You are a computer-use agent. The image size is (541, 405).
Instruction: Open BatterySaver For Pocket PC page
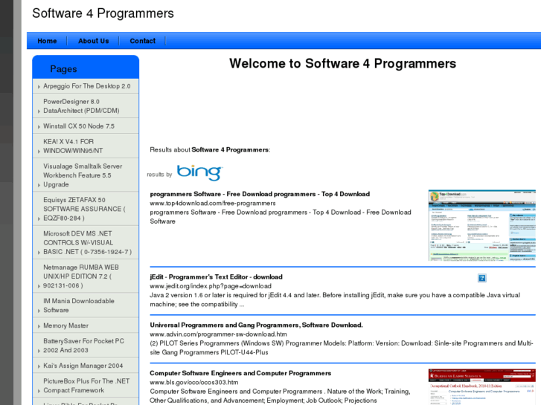tap(83, 346)
